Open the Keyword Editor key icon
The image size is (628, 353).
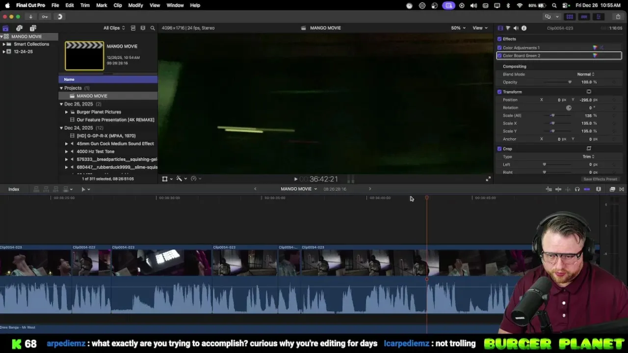click(45, 17)
